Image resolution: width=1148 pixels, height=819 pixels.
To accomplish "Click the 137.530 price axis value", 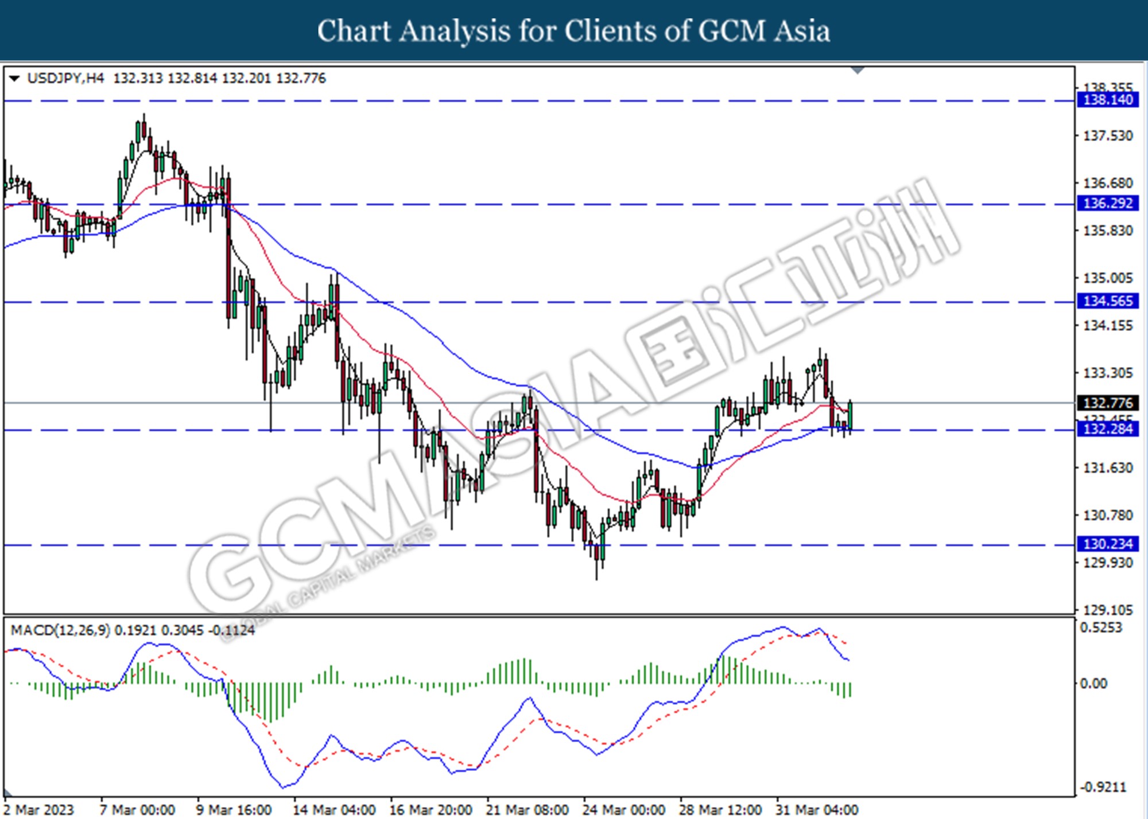I will [1108, 136].
